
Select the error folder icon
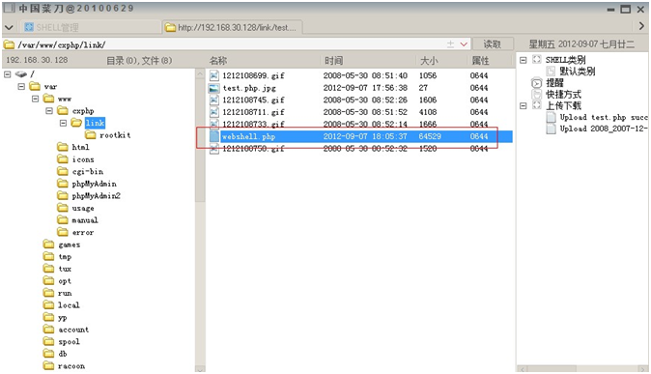point(63,232)
